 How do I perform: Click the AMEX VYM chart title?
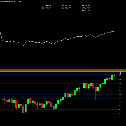tap(17, 2)
